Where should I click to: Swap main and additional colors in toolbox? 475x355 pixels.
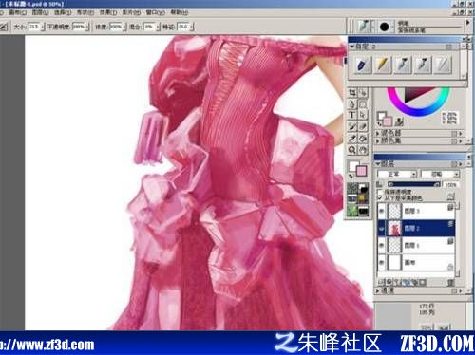coord(351,176)
